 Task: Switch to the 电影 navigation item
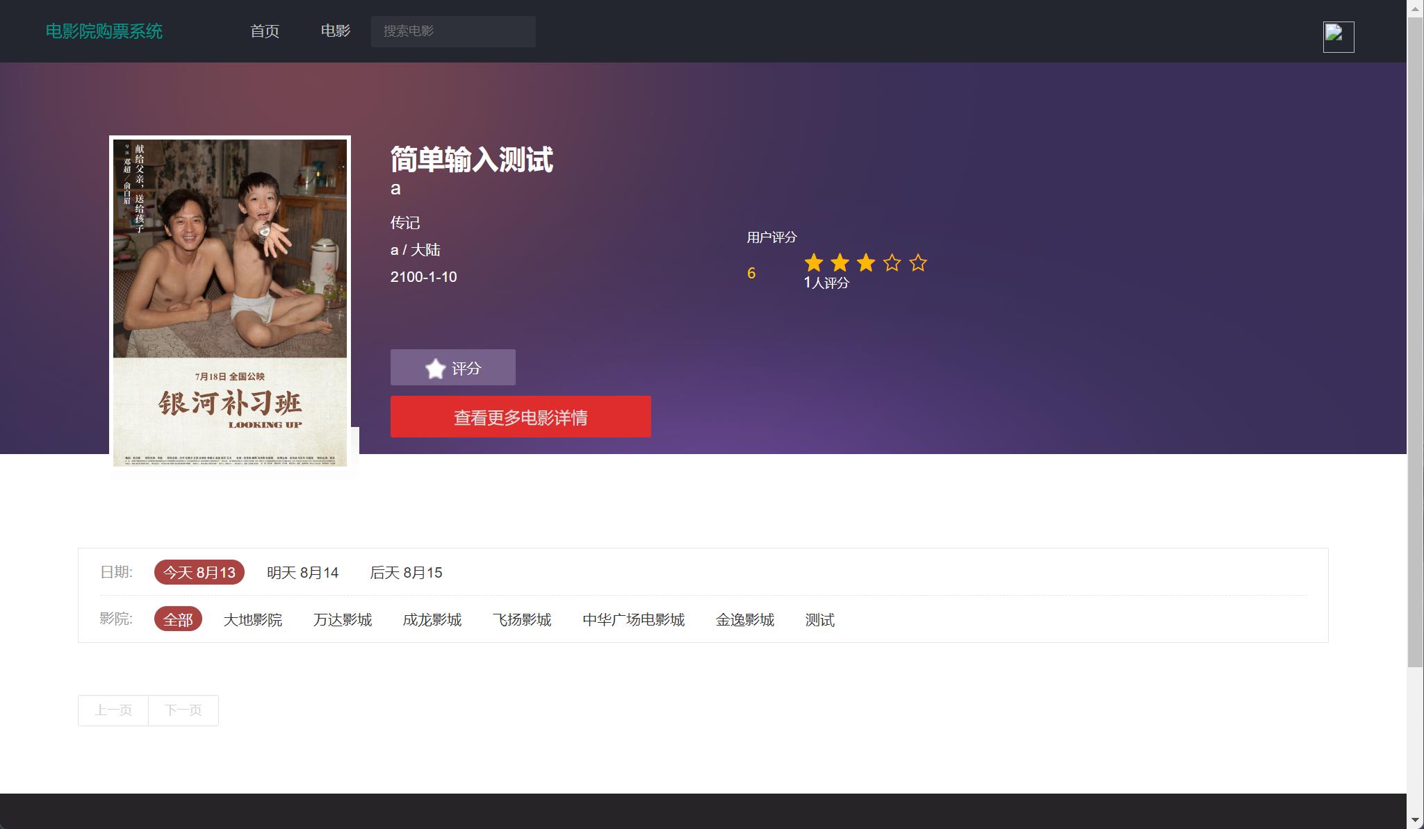tap(335, 31)
